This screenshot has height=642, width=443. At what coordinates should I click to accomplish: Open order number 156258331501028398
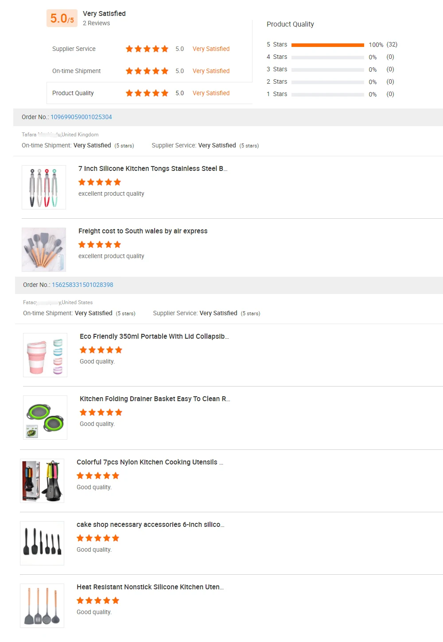(x=82, y=285)
